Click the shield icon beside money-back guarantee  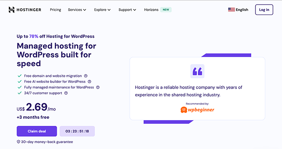tap(18, 142)
